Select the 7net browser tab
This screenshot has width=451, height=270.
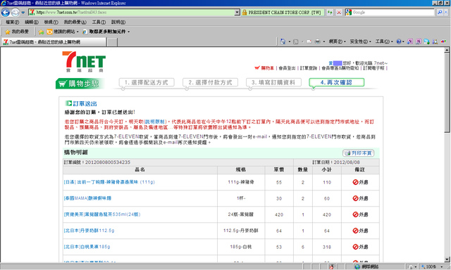(x=54, y=42)
